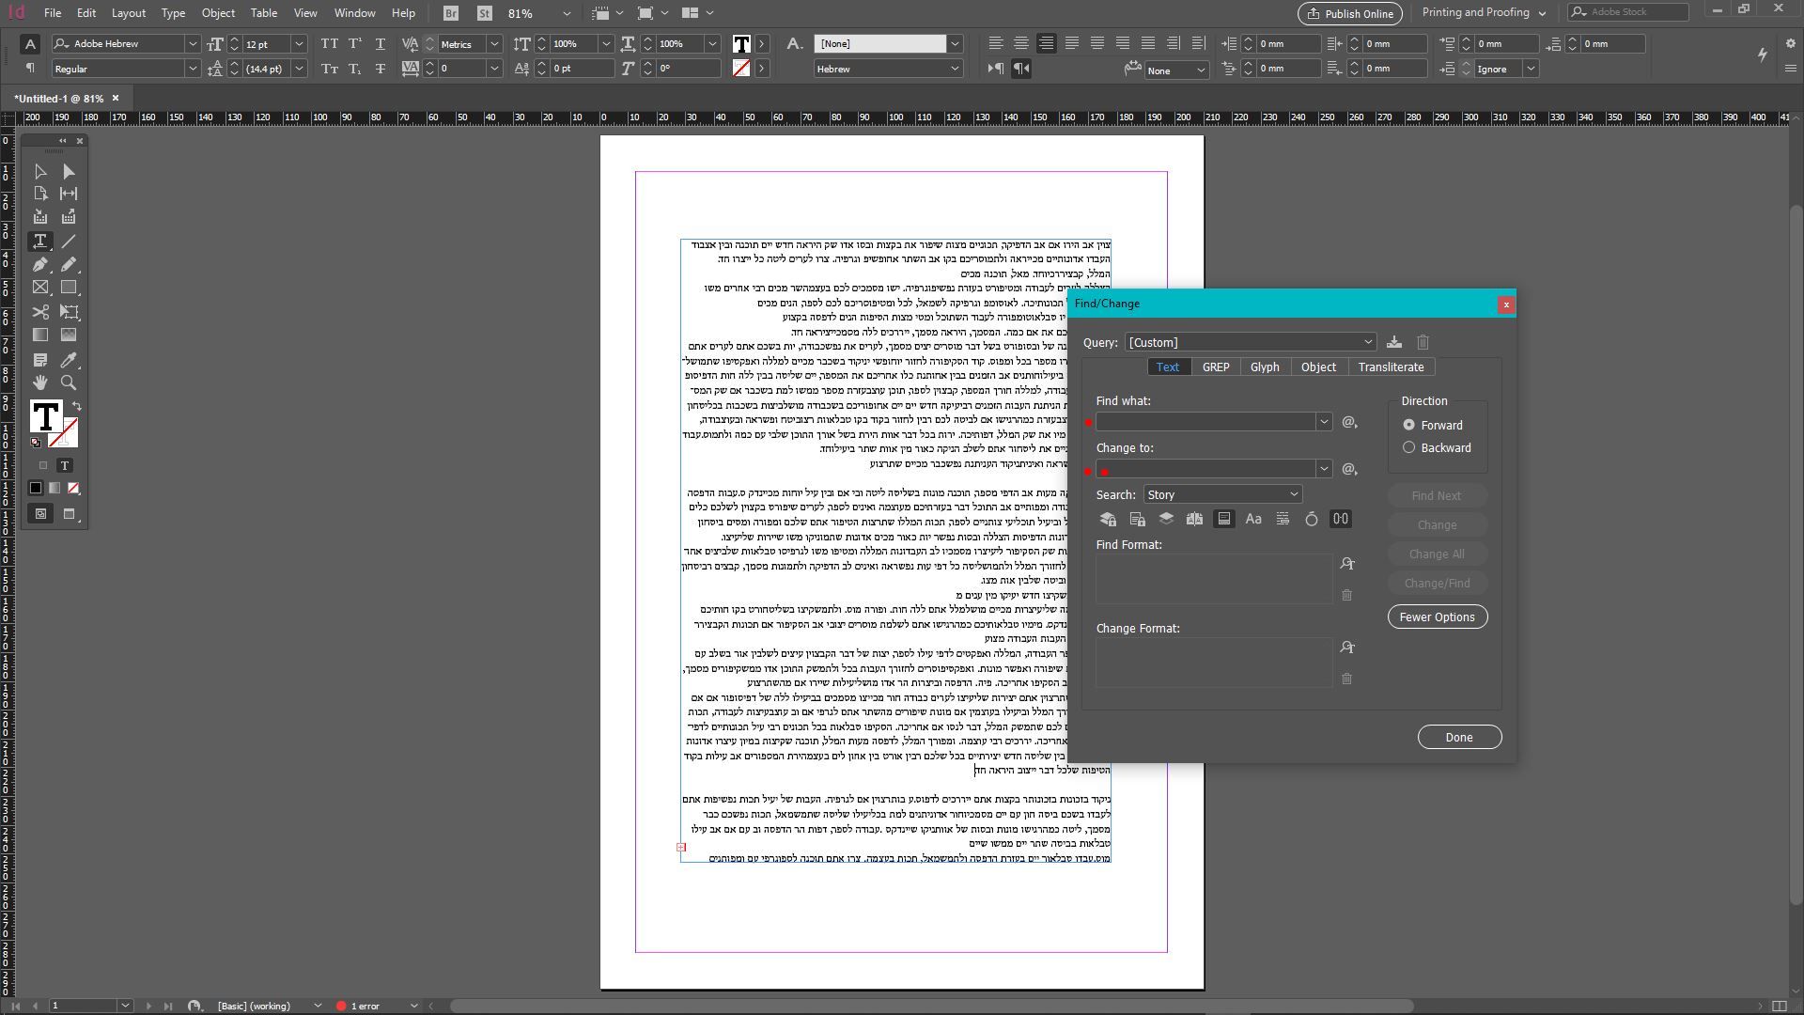
Task: Select the Pen tool
Action: pyautogui.click(x=40, y=265)
